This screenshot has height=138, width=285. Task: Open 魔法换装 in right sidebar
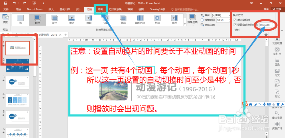277,115
